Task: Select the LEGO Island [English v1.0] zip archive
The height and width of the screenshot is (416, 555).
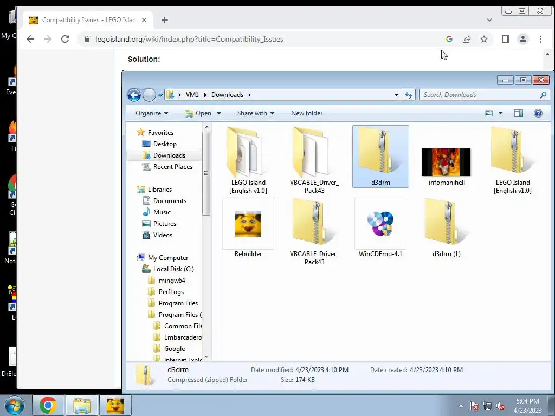Action: (x=513, y=160)
